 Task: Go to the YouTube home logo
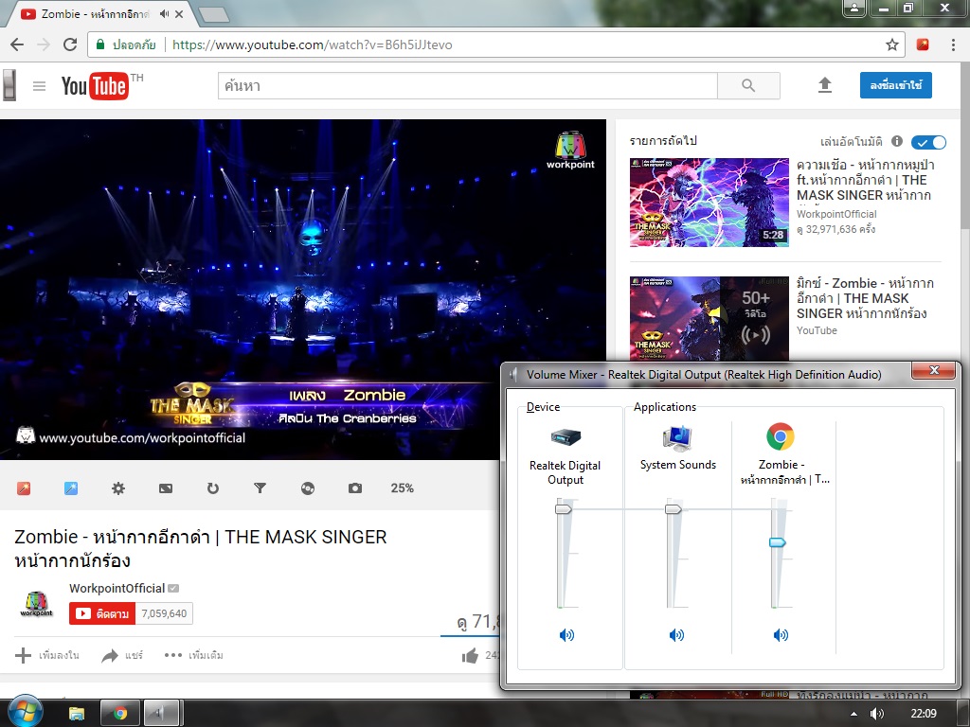(x=95, y=86)
